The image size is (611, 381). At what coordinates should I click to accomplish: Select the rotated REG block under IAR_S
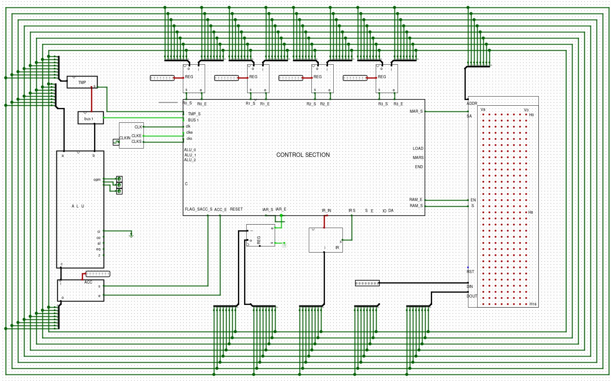(261, 235)
